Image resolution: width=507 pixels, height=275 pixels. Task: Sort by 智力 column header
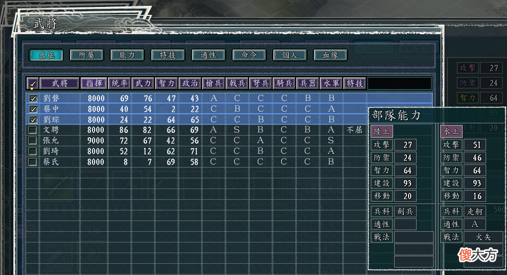coord(166,84)
